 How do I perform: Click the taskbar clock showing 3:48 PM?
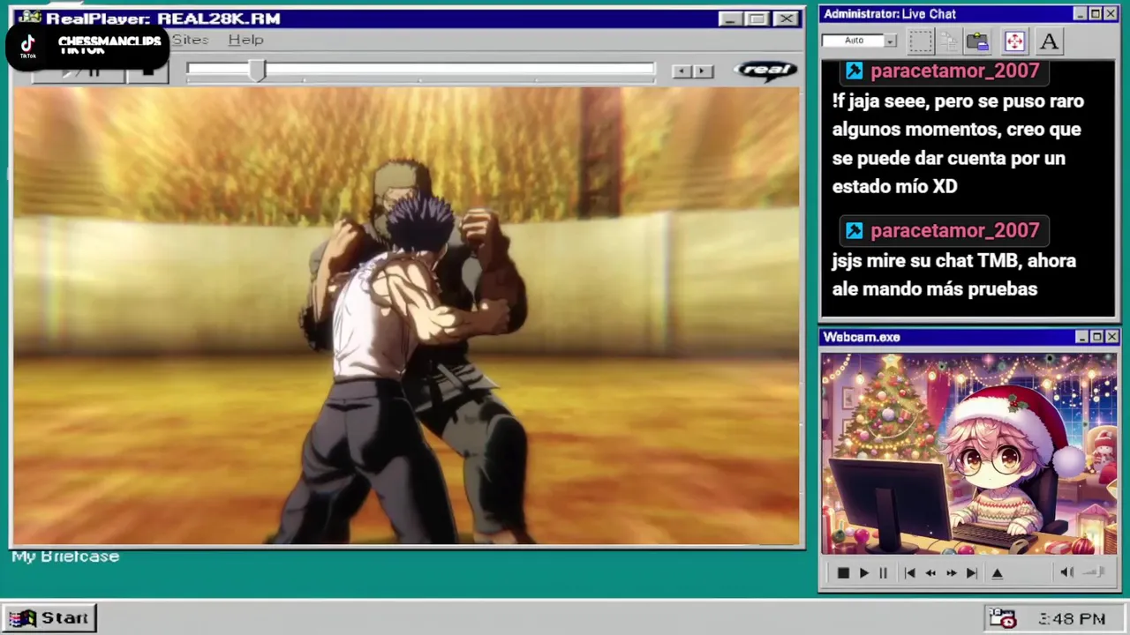[1072, 619]
